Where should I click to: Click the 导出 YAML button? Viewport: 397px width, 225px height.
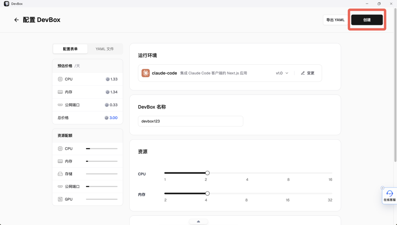335,20
